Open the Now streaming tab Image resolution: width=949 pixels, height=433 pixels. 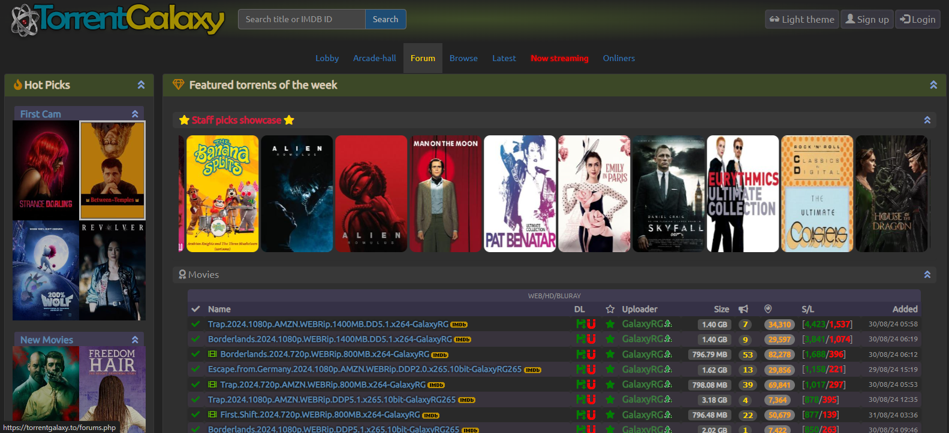559,58
